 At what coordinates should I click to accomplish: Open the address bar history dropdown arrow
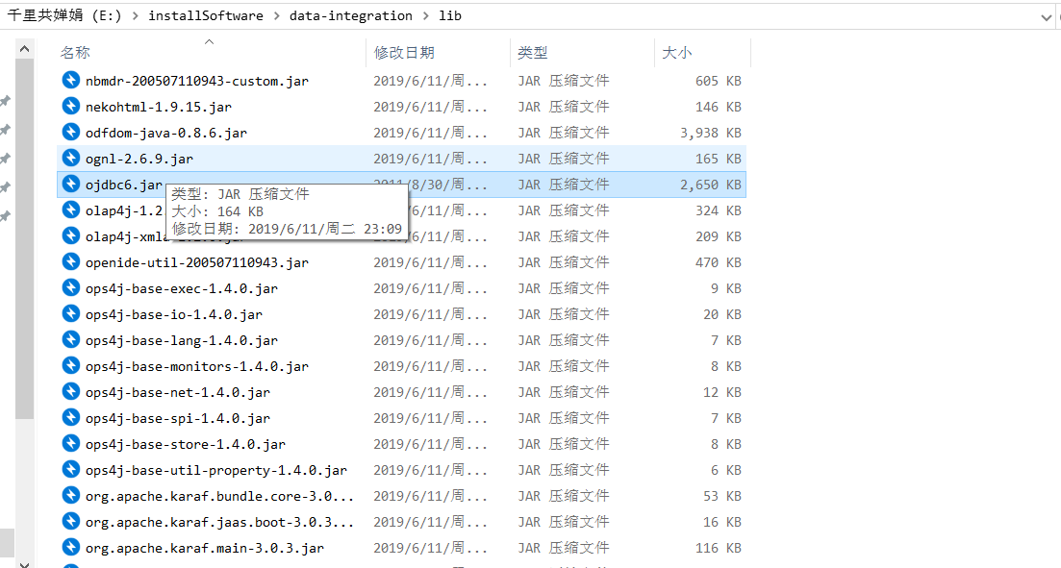pyautogui.click(x=1047, y=16)
